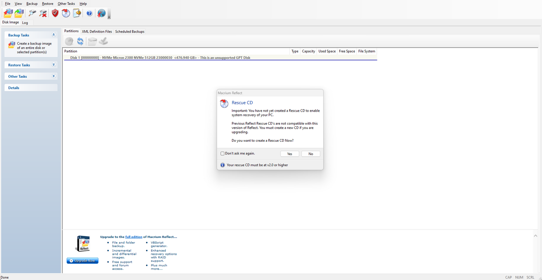Click the blue refresh arrows icon
This screenshot has width=542, height=280.
(80, 41)
